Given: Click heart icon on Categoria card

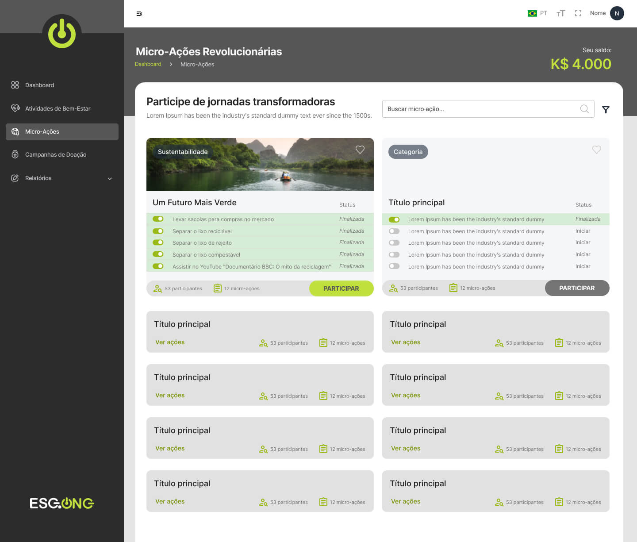Looking at the screenshot, I should 596,150.
